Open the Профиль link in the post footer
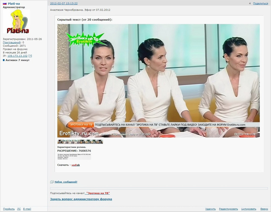The height and width of the screenshot is (212, 271). (9, 209)
